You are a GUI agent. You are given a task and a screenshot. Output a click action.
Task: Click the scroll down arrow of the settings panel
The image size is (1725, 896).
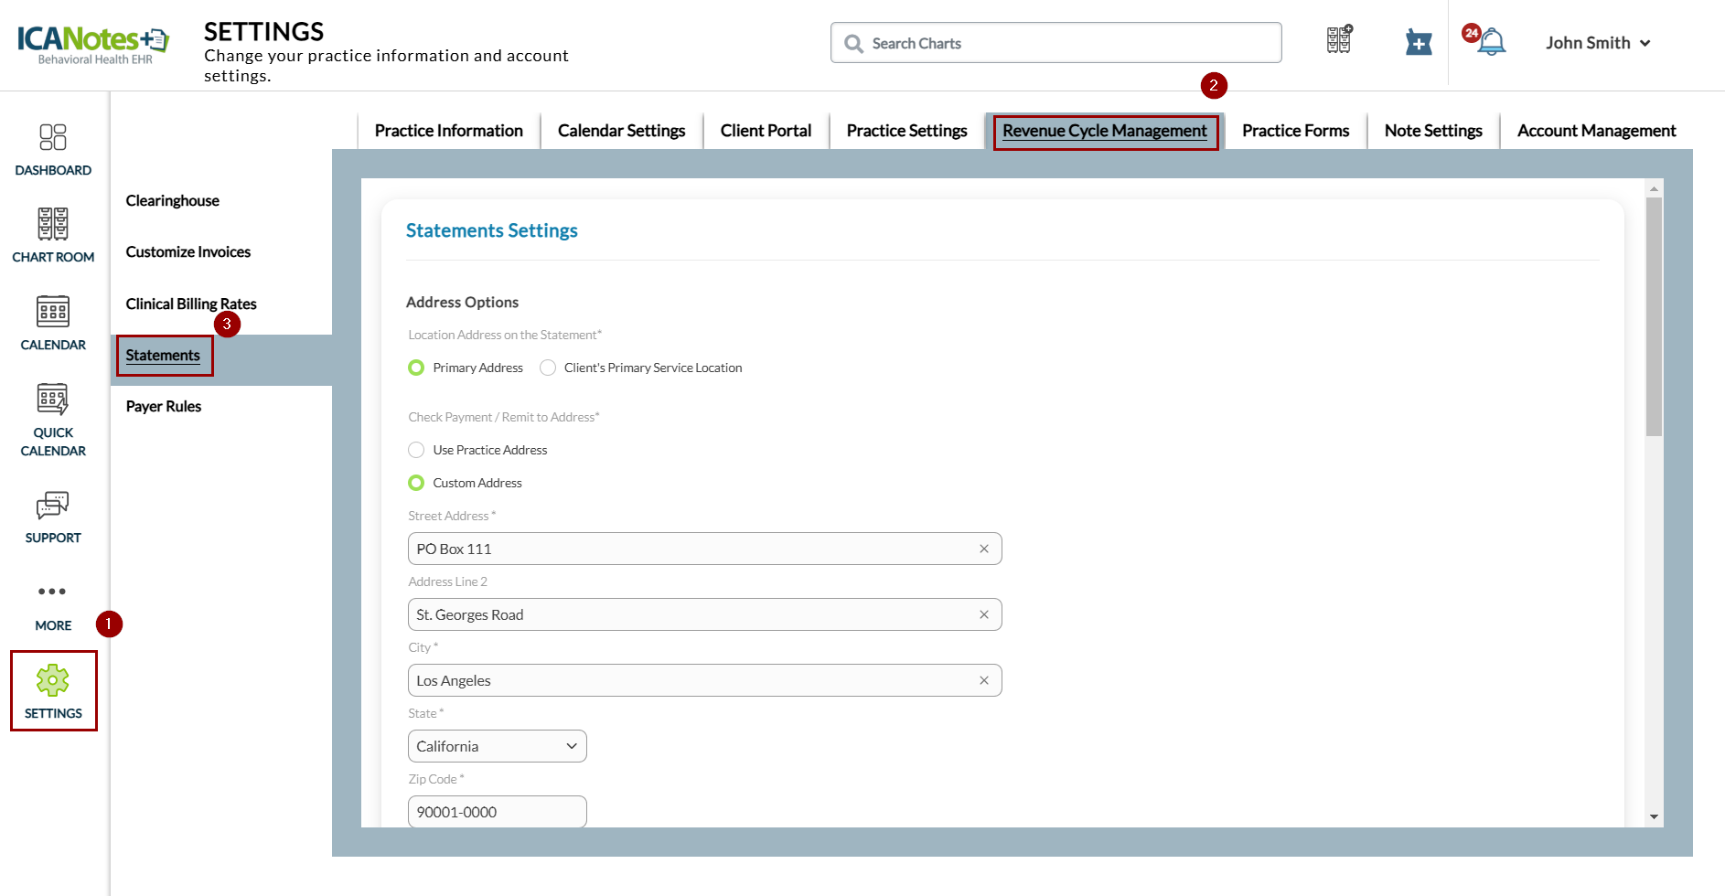[x=1654, y=816]
